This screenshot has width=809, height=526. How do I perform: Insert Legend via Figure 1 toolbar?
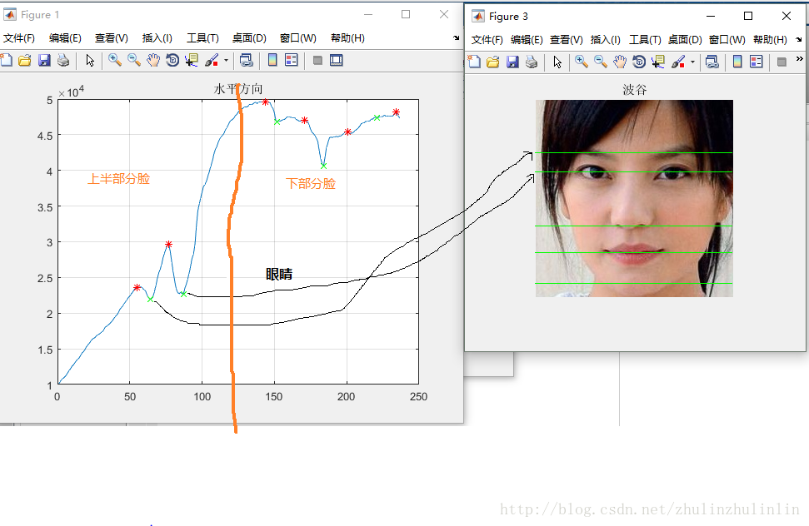coord(292,60)
